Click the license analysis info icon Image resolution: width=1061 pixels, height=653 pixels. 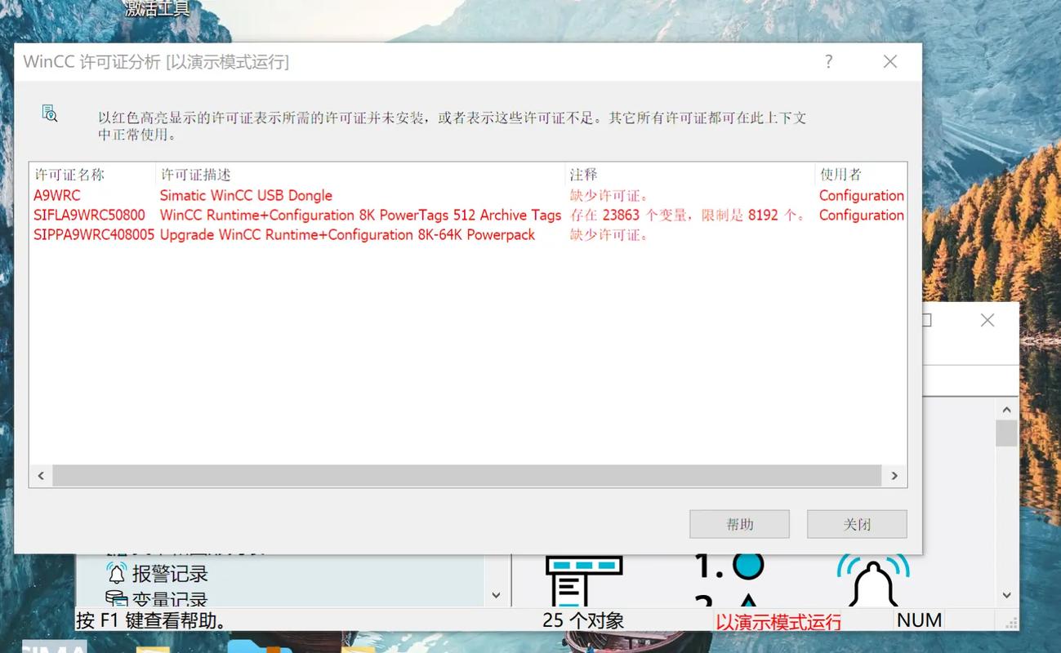[x=48, y=114]
